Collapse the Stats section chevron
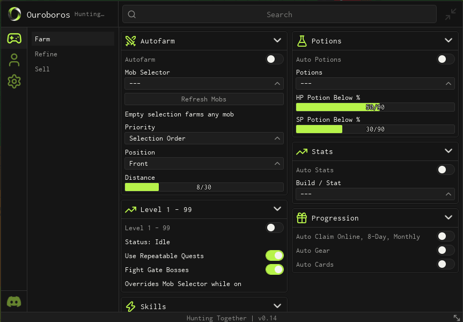The width and height of the screenshot is (463, 322). tap(449, 151)
